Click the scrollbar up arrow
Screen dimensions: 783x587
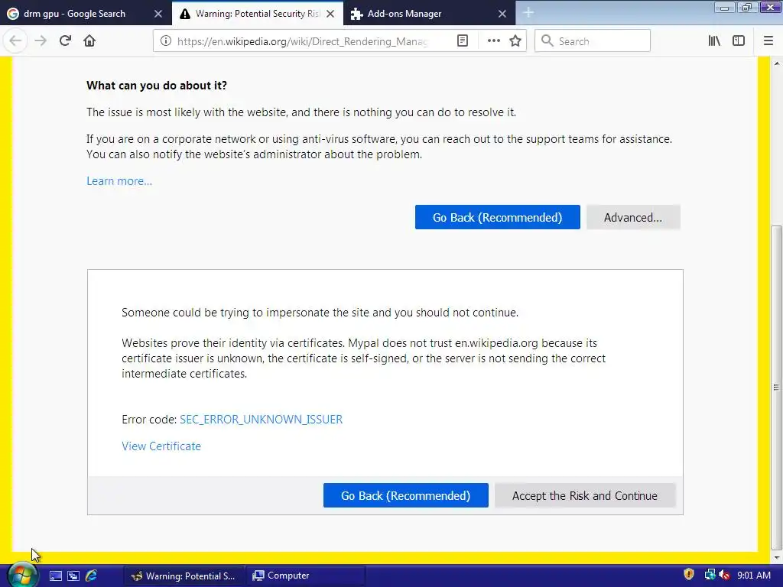point(776,63)
